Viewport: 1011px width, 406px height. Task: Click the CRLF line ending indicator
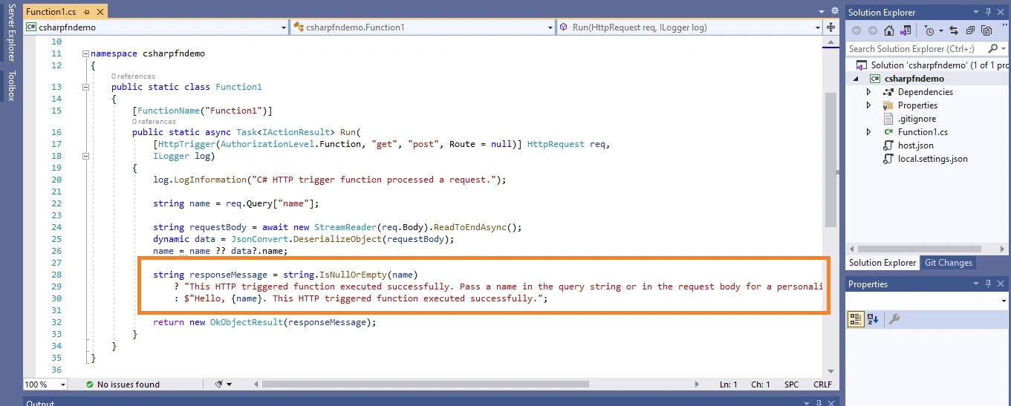point(822,384)
